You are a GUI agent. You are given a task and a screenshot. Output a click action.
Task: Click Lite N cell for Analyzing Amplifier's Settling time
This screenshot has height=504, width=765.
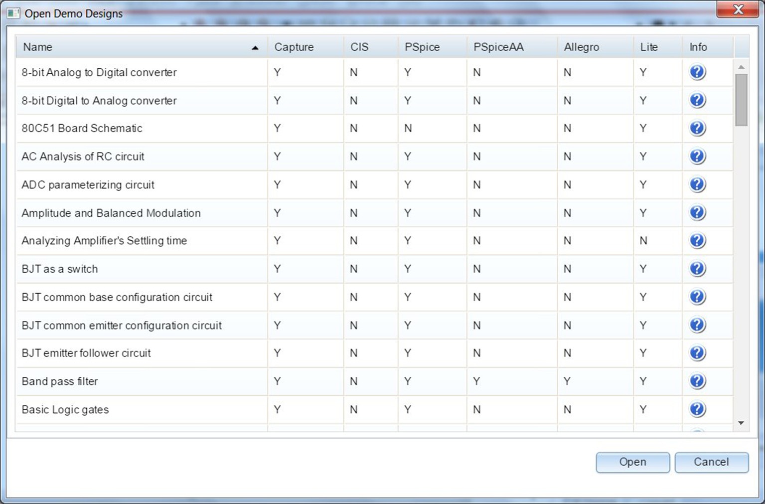[658, 241]
